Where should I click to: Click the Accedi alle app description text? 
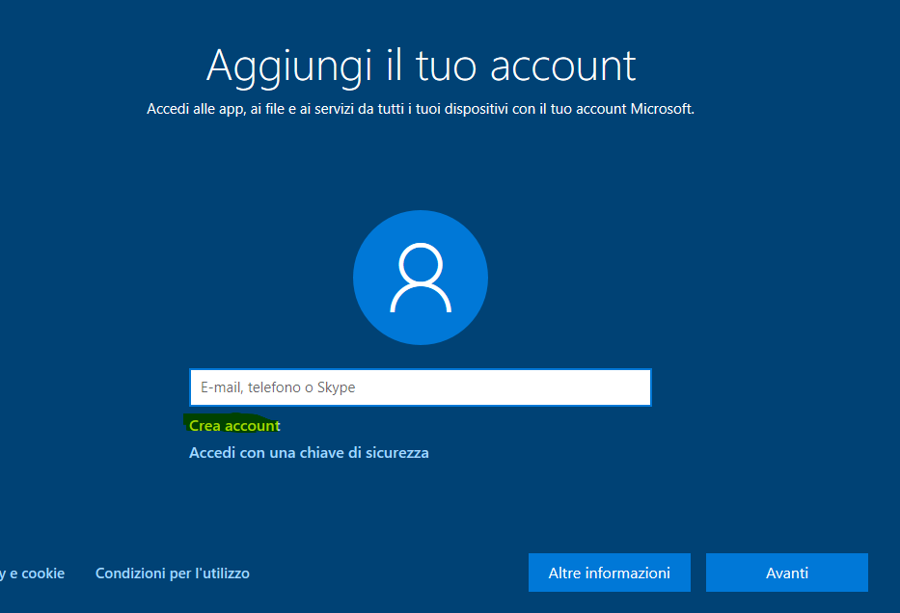tap(421, 109)
